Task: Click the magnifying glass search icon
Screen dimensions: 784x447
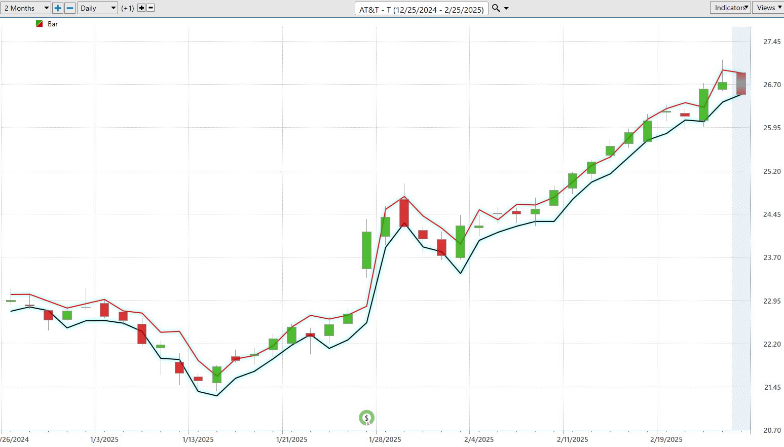Action: point(496,8)
